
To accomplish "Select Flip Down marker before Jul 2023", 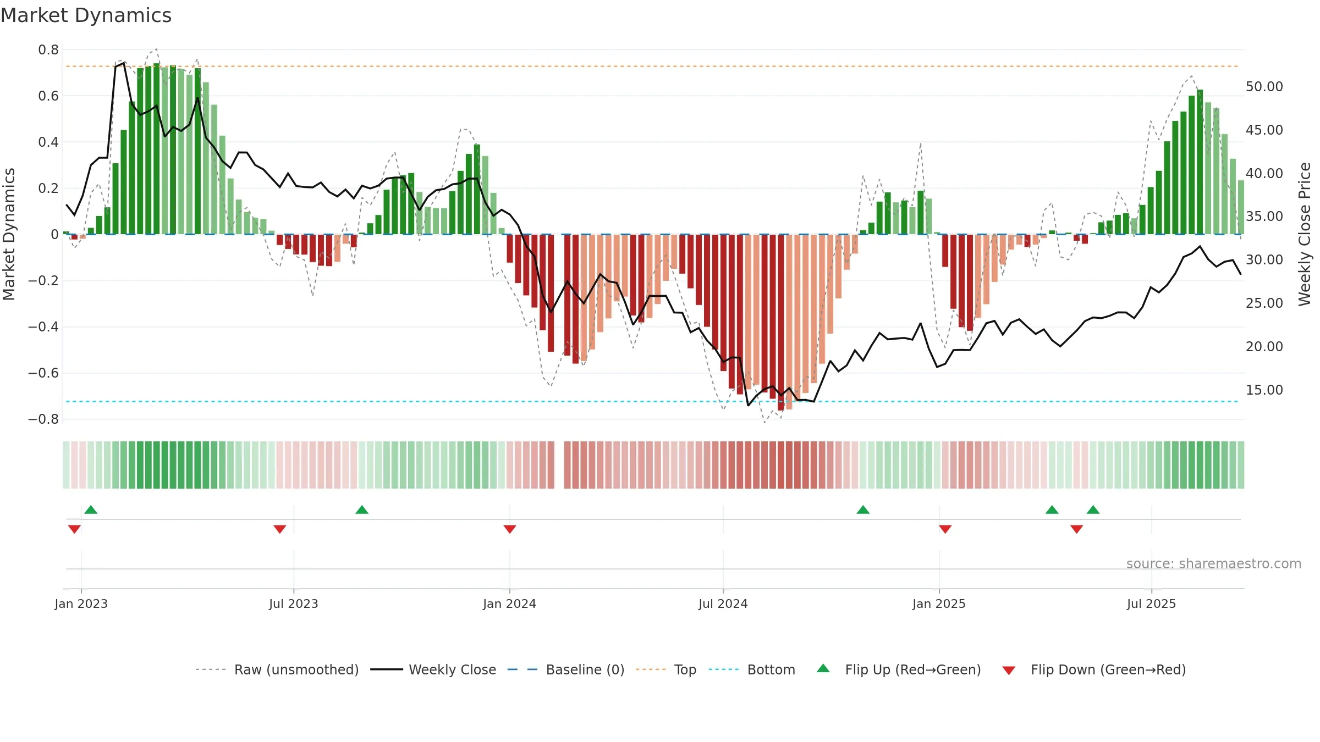I will point(279,529).
